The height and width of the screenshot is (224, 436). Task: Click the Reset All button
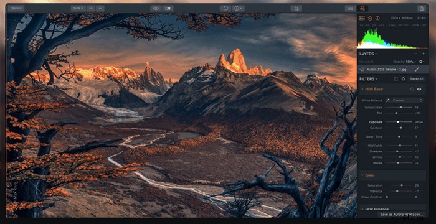coord(417,79)
